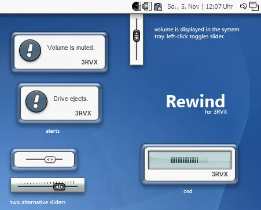Click the "volume is displayed" description text

197,33
